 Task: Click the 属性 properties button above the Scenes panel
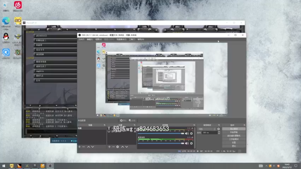[123, 121]
